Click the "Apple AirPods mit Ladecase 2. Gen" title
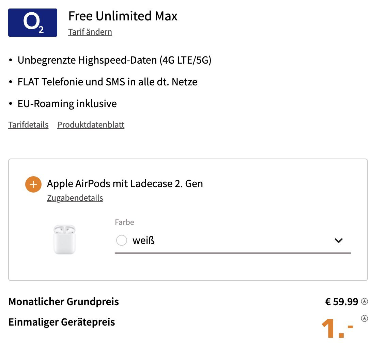This screenshot has height=347, width=387. pos(125,184)
